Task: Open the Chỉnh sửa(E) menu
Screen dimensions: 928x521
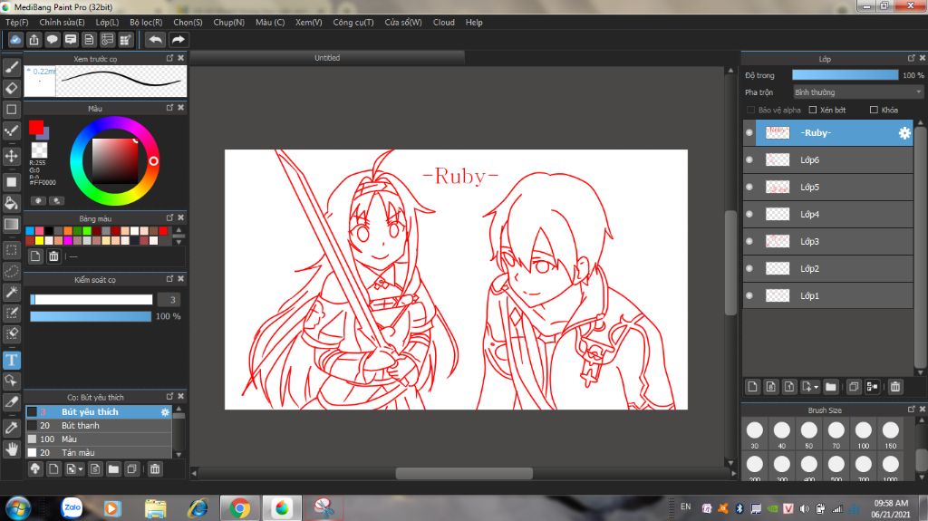Action: pyautogui.click(x=63, y=23)
